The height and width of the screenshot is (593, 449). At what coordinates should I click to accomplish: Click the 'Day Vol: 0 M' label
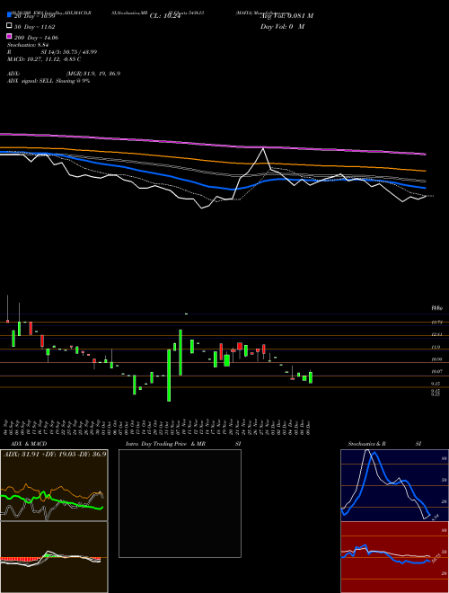282,26
